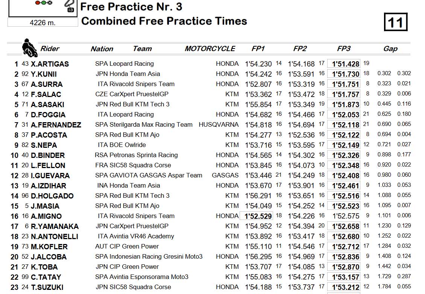Image resolution: width=425 pixels, height=294 pixels.
Task: Click the circuit layout icon at top
Action: click(x=69, y=6)
